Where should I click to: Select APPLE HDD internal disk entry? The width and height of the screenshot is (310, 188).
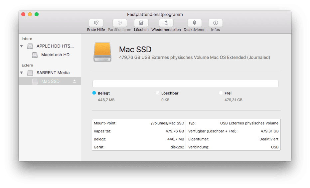[x=55, y=46]
